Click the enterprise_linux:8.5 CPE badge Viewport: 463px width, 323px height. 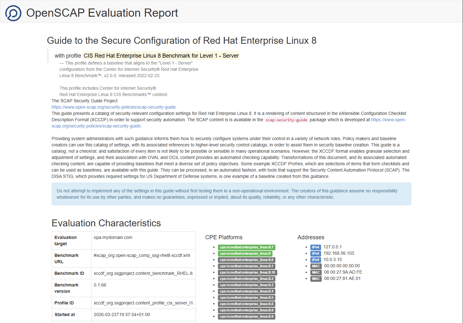pos(247,297)
